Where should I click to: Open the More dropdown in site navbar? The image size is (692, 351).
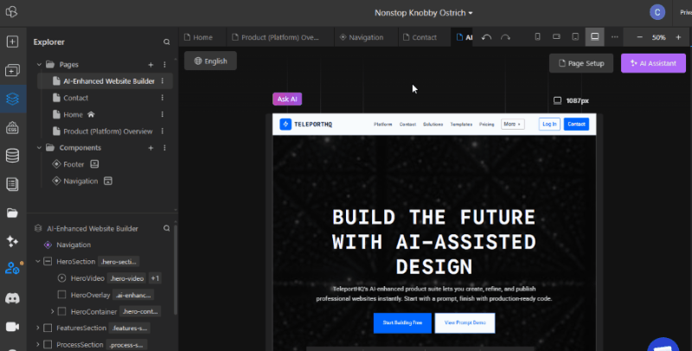(x=512, y=124)
